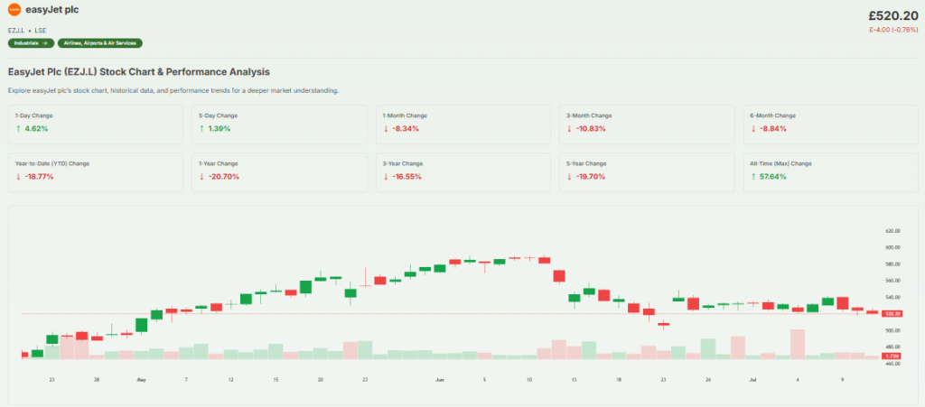Click the green up arrow in 5-Day Change
The height and width of the screenshot is (407, 925).
point(202,129)
